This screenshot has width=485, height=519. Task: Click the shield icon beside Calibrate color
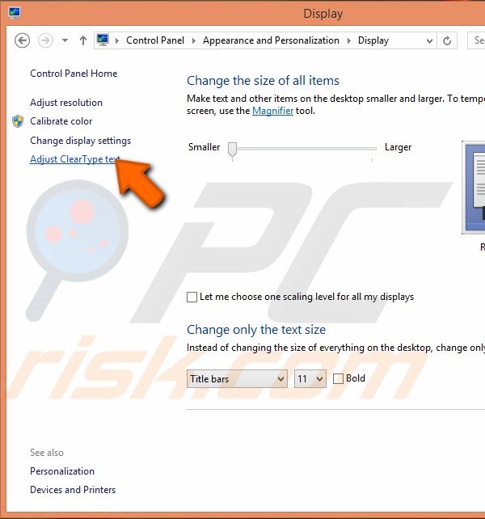click(x=18, y=121)
